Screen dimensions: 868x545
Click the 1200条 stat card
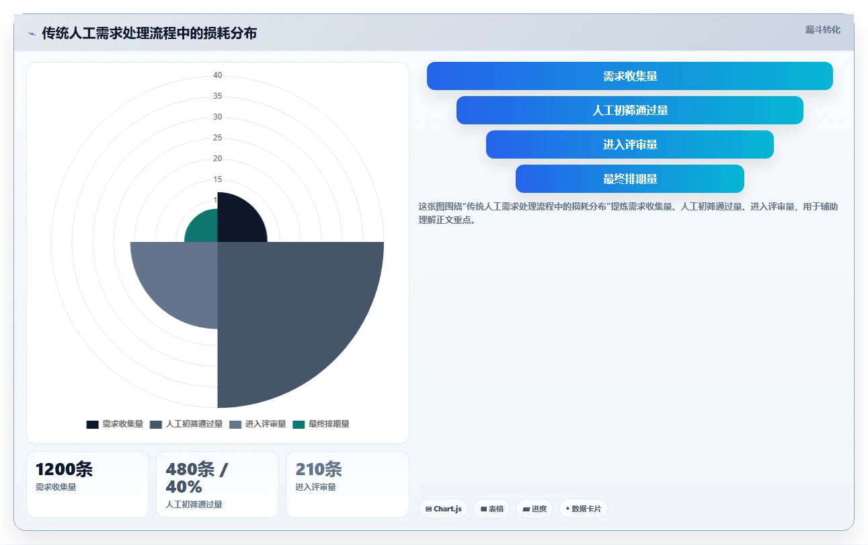[87, 485]
